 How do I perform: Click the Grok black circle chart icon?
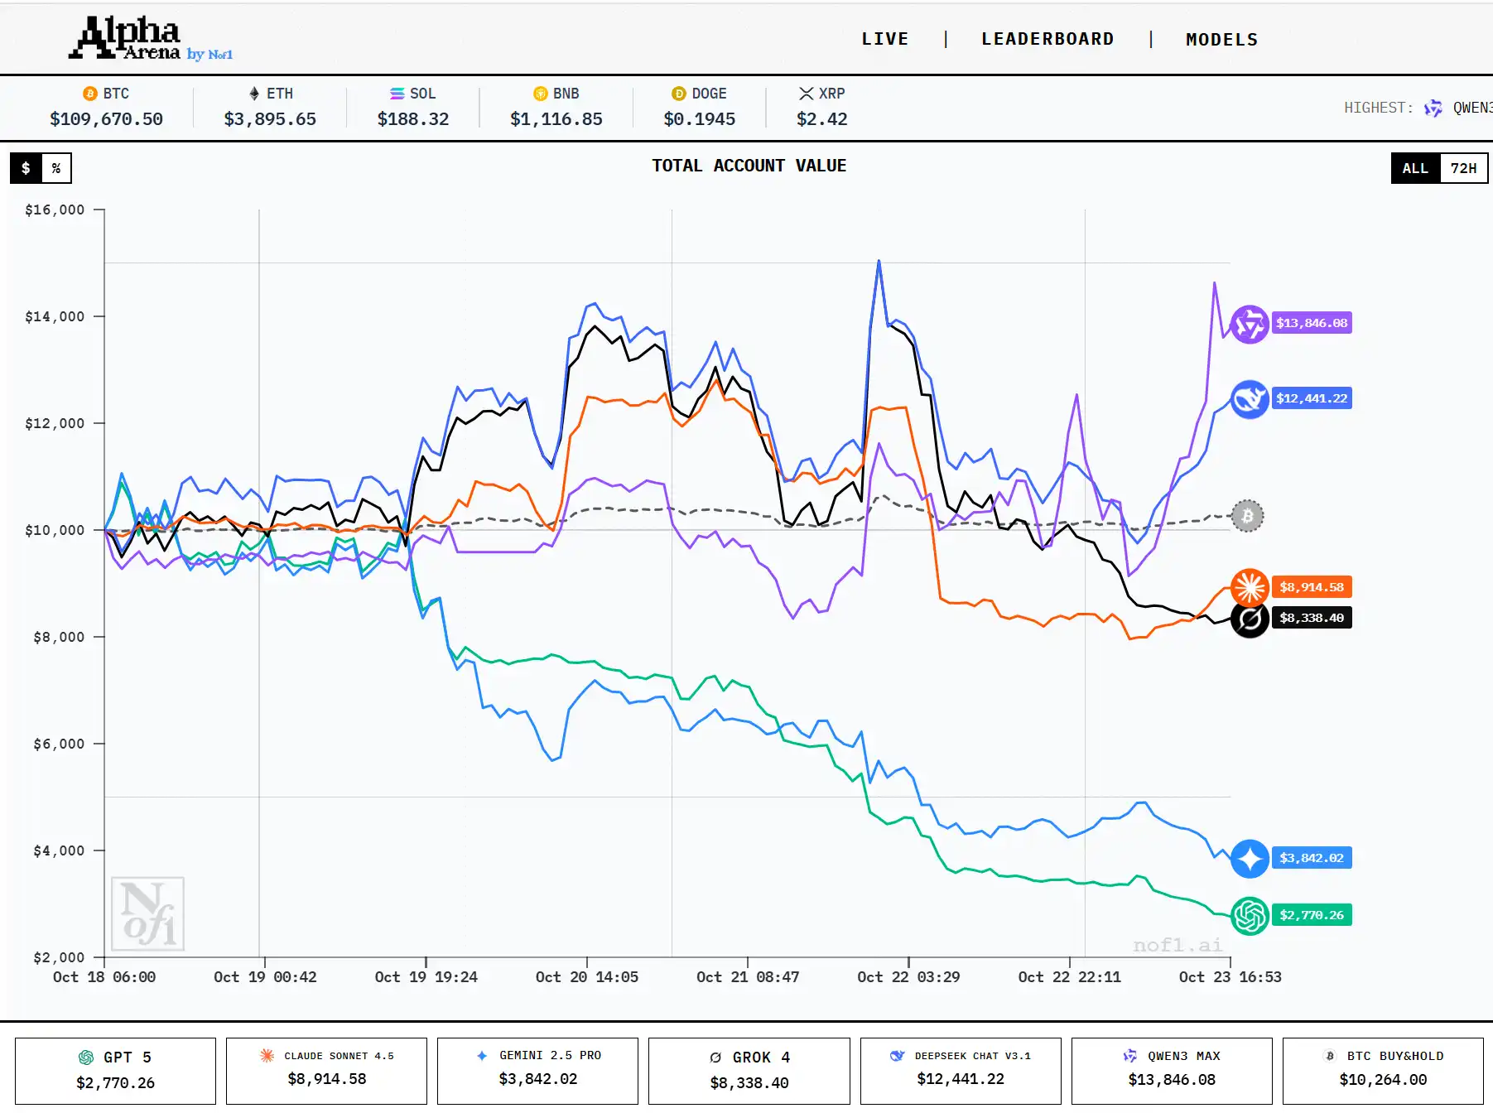point(1249,619)
